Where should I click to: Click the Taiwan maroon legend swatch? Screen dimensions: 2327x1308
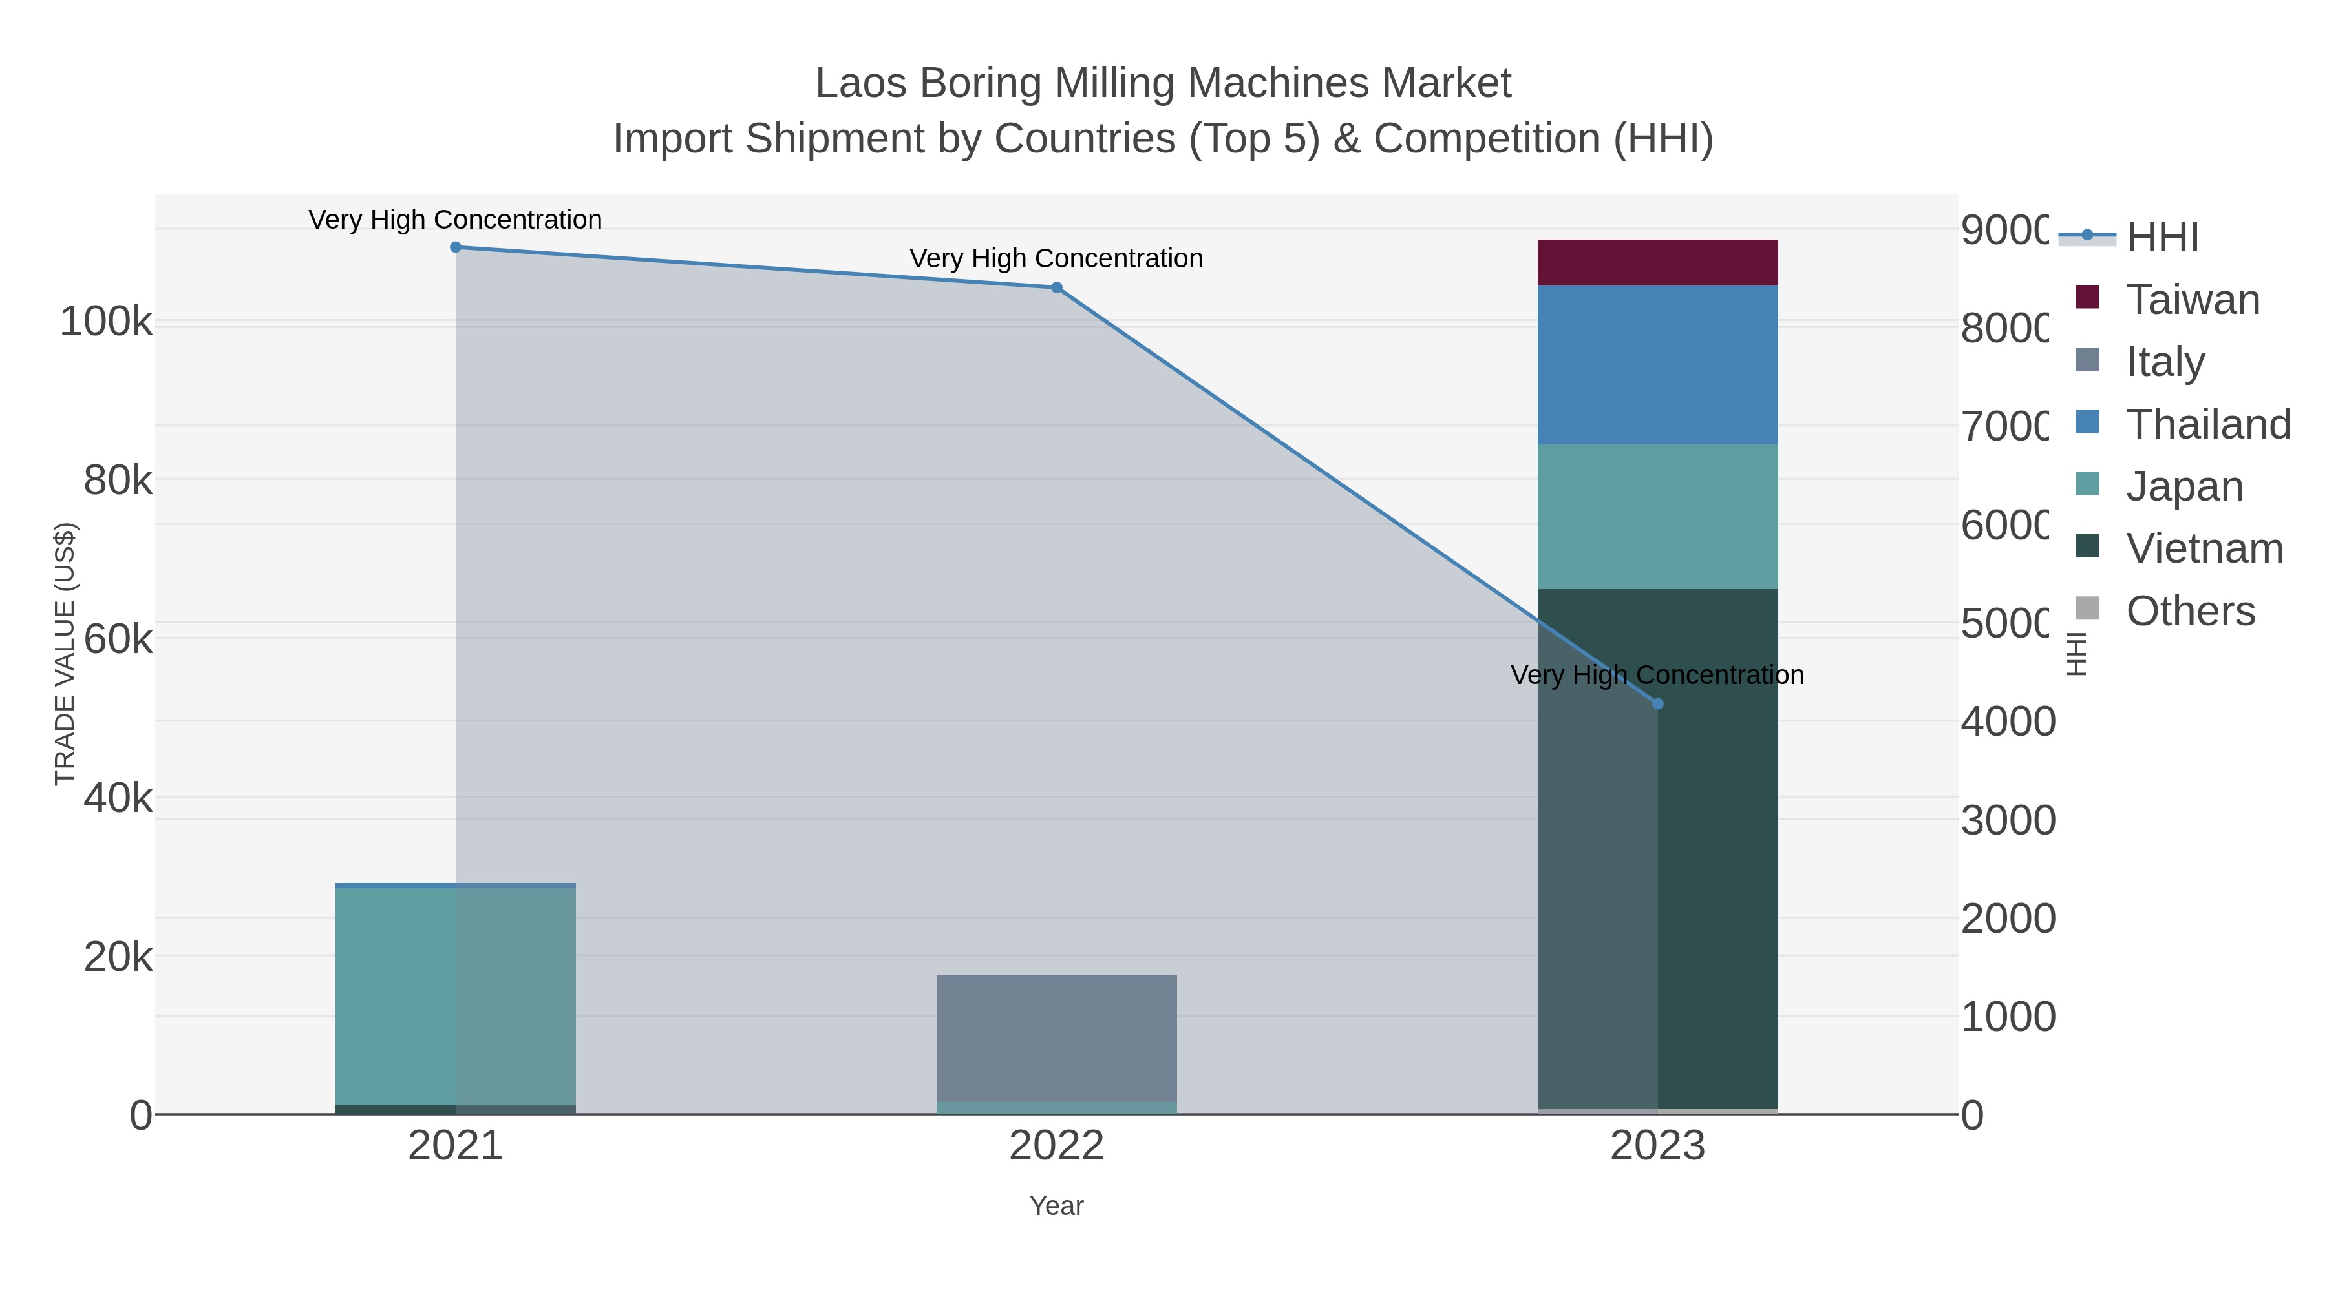2088,296
